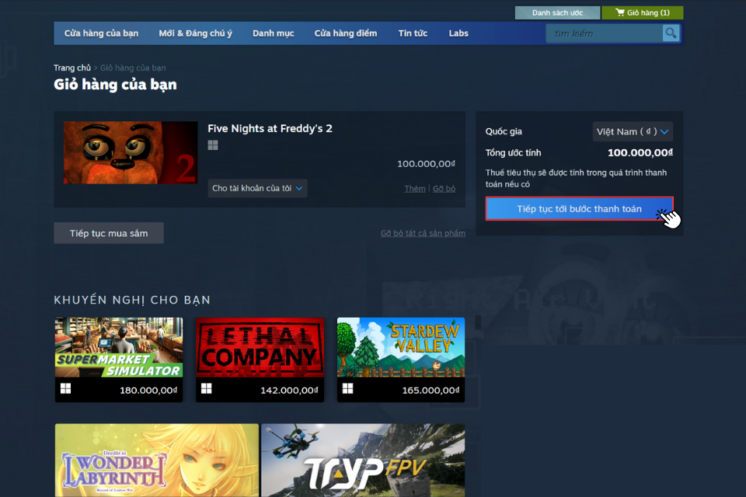This screenshot has height=497, width=746.
Task: Click Tiếp tục mua sắm button
Action: (x=109, y=234)
